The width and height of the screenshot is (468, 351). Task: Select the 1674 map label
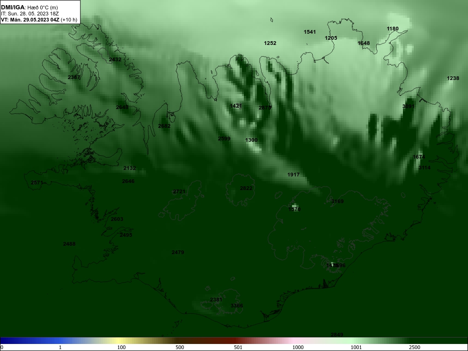pyautogui.click(x=419, y=157)
